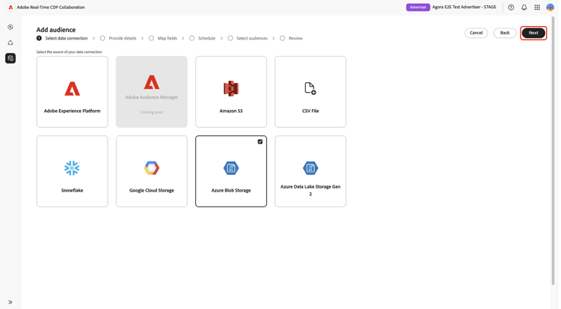Click the CSV File card label
561x309 pixels.
tap(310, 111)
